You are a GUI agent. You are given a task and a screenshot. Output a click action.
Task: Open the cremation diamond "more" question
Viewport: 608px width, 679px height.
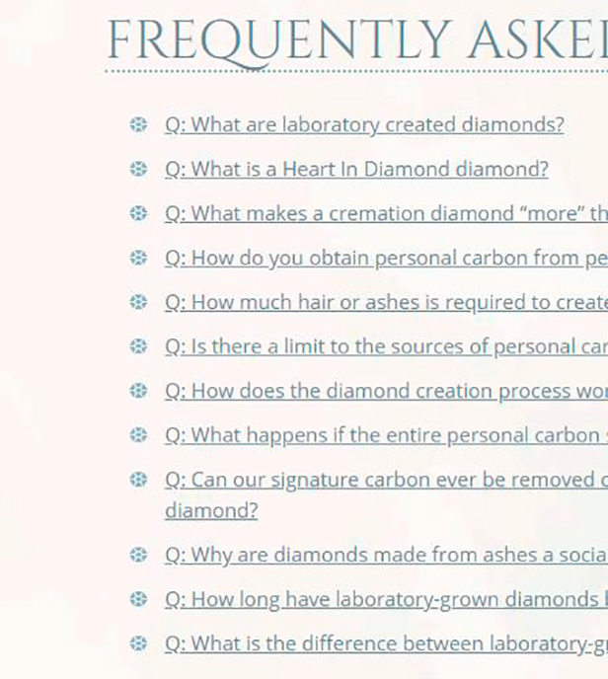pyautogui.click(x=386, y=214)
